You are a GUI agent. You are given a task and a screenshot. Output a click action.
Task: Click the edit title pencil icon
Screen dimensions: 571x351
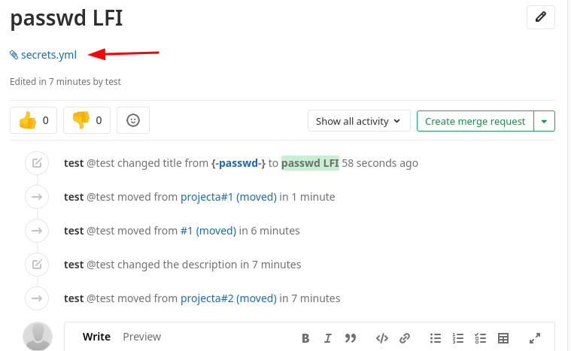541,18
